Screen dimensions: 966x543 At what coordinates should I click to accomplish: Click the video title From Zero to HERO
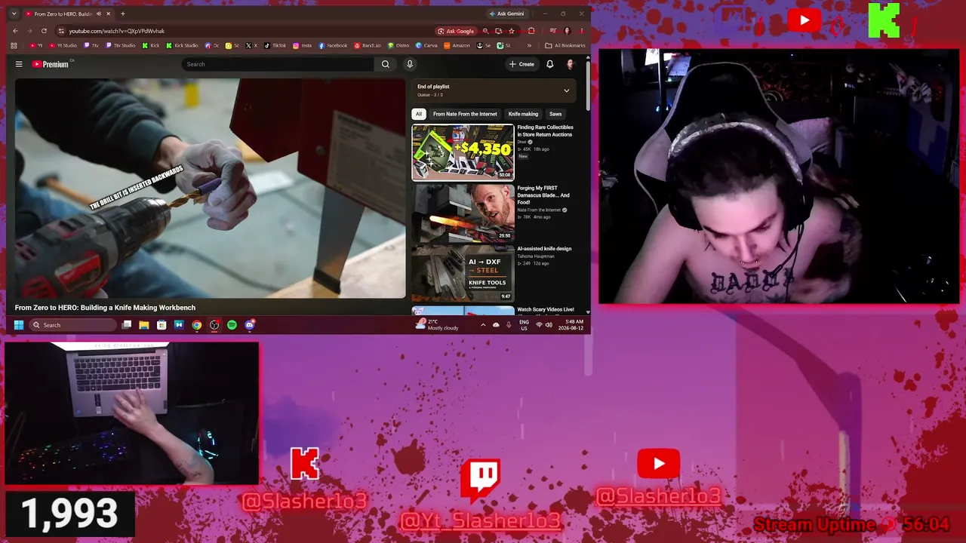pos(105,308)
